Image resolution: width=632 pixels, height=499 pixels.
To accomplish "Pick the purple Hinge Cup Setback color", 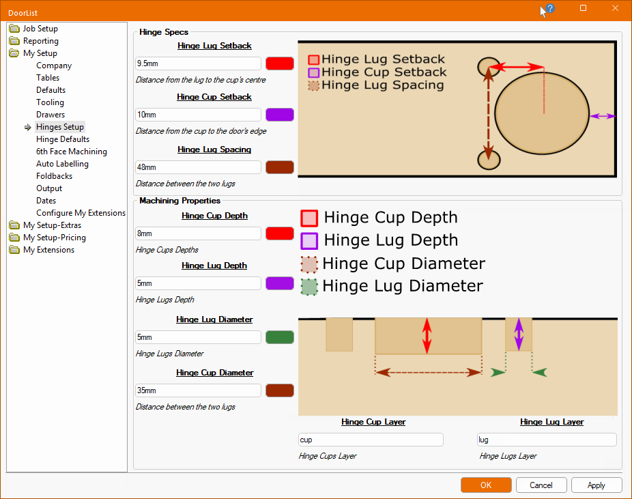I will point(279,115).
